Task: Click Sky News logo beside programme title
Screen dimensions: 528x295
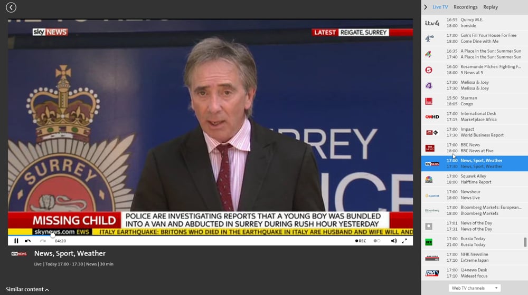Action: (19, 254)
